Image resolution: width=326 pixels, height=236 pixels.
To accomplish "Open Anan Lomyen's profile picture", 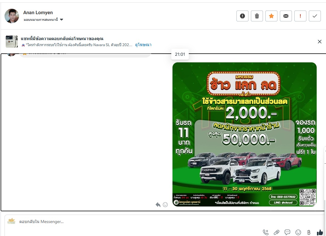I will tap(12, 16).
